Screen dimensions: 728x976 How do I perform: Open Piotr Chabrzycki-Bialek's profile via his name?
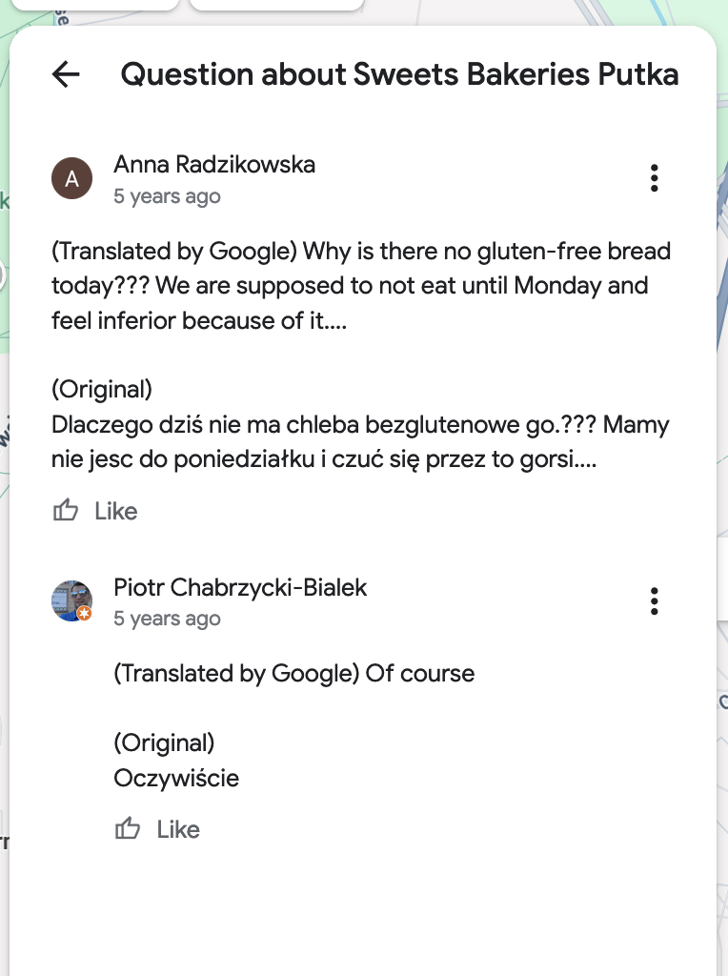point(240,587)
